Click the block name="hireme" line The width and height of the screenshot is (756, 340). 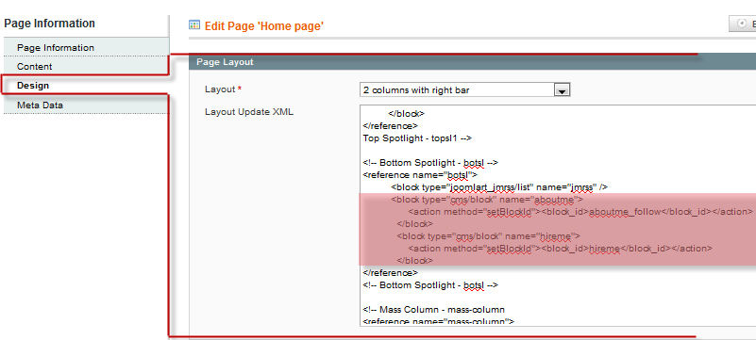point(488,236)
